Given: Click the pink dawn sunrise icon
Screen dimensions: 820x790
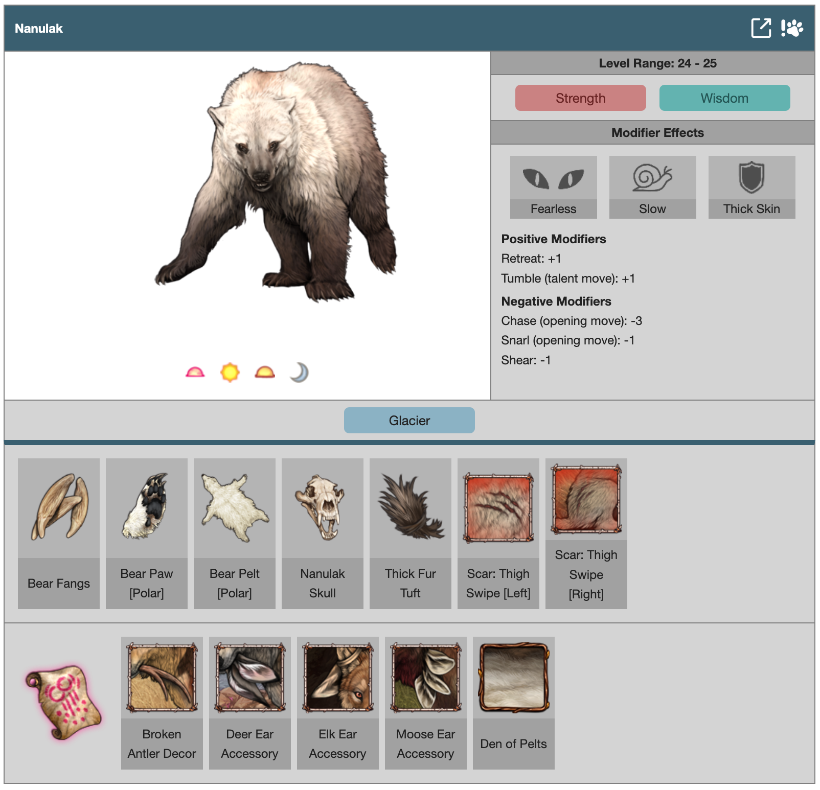Looking at the screenshot, I should pos(195,373).
